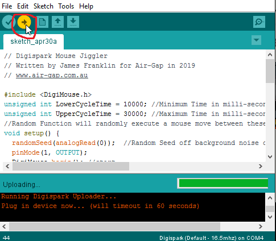Open a sketch with the up-arrow icon
Image resolution: width=276 pixels, height=241 pixels.
[x=57, y=22]
